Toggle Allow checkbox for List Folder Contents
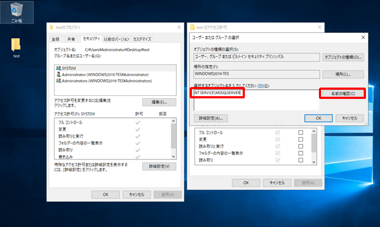Viewport: 380px width, 227px height. click(278, 153)
